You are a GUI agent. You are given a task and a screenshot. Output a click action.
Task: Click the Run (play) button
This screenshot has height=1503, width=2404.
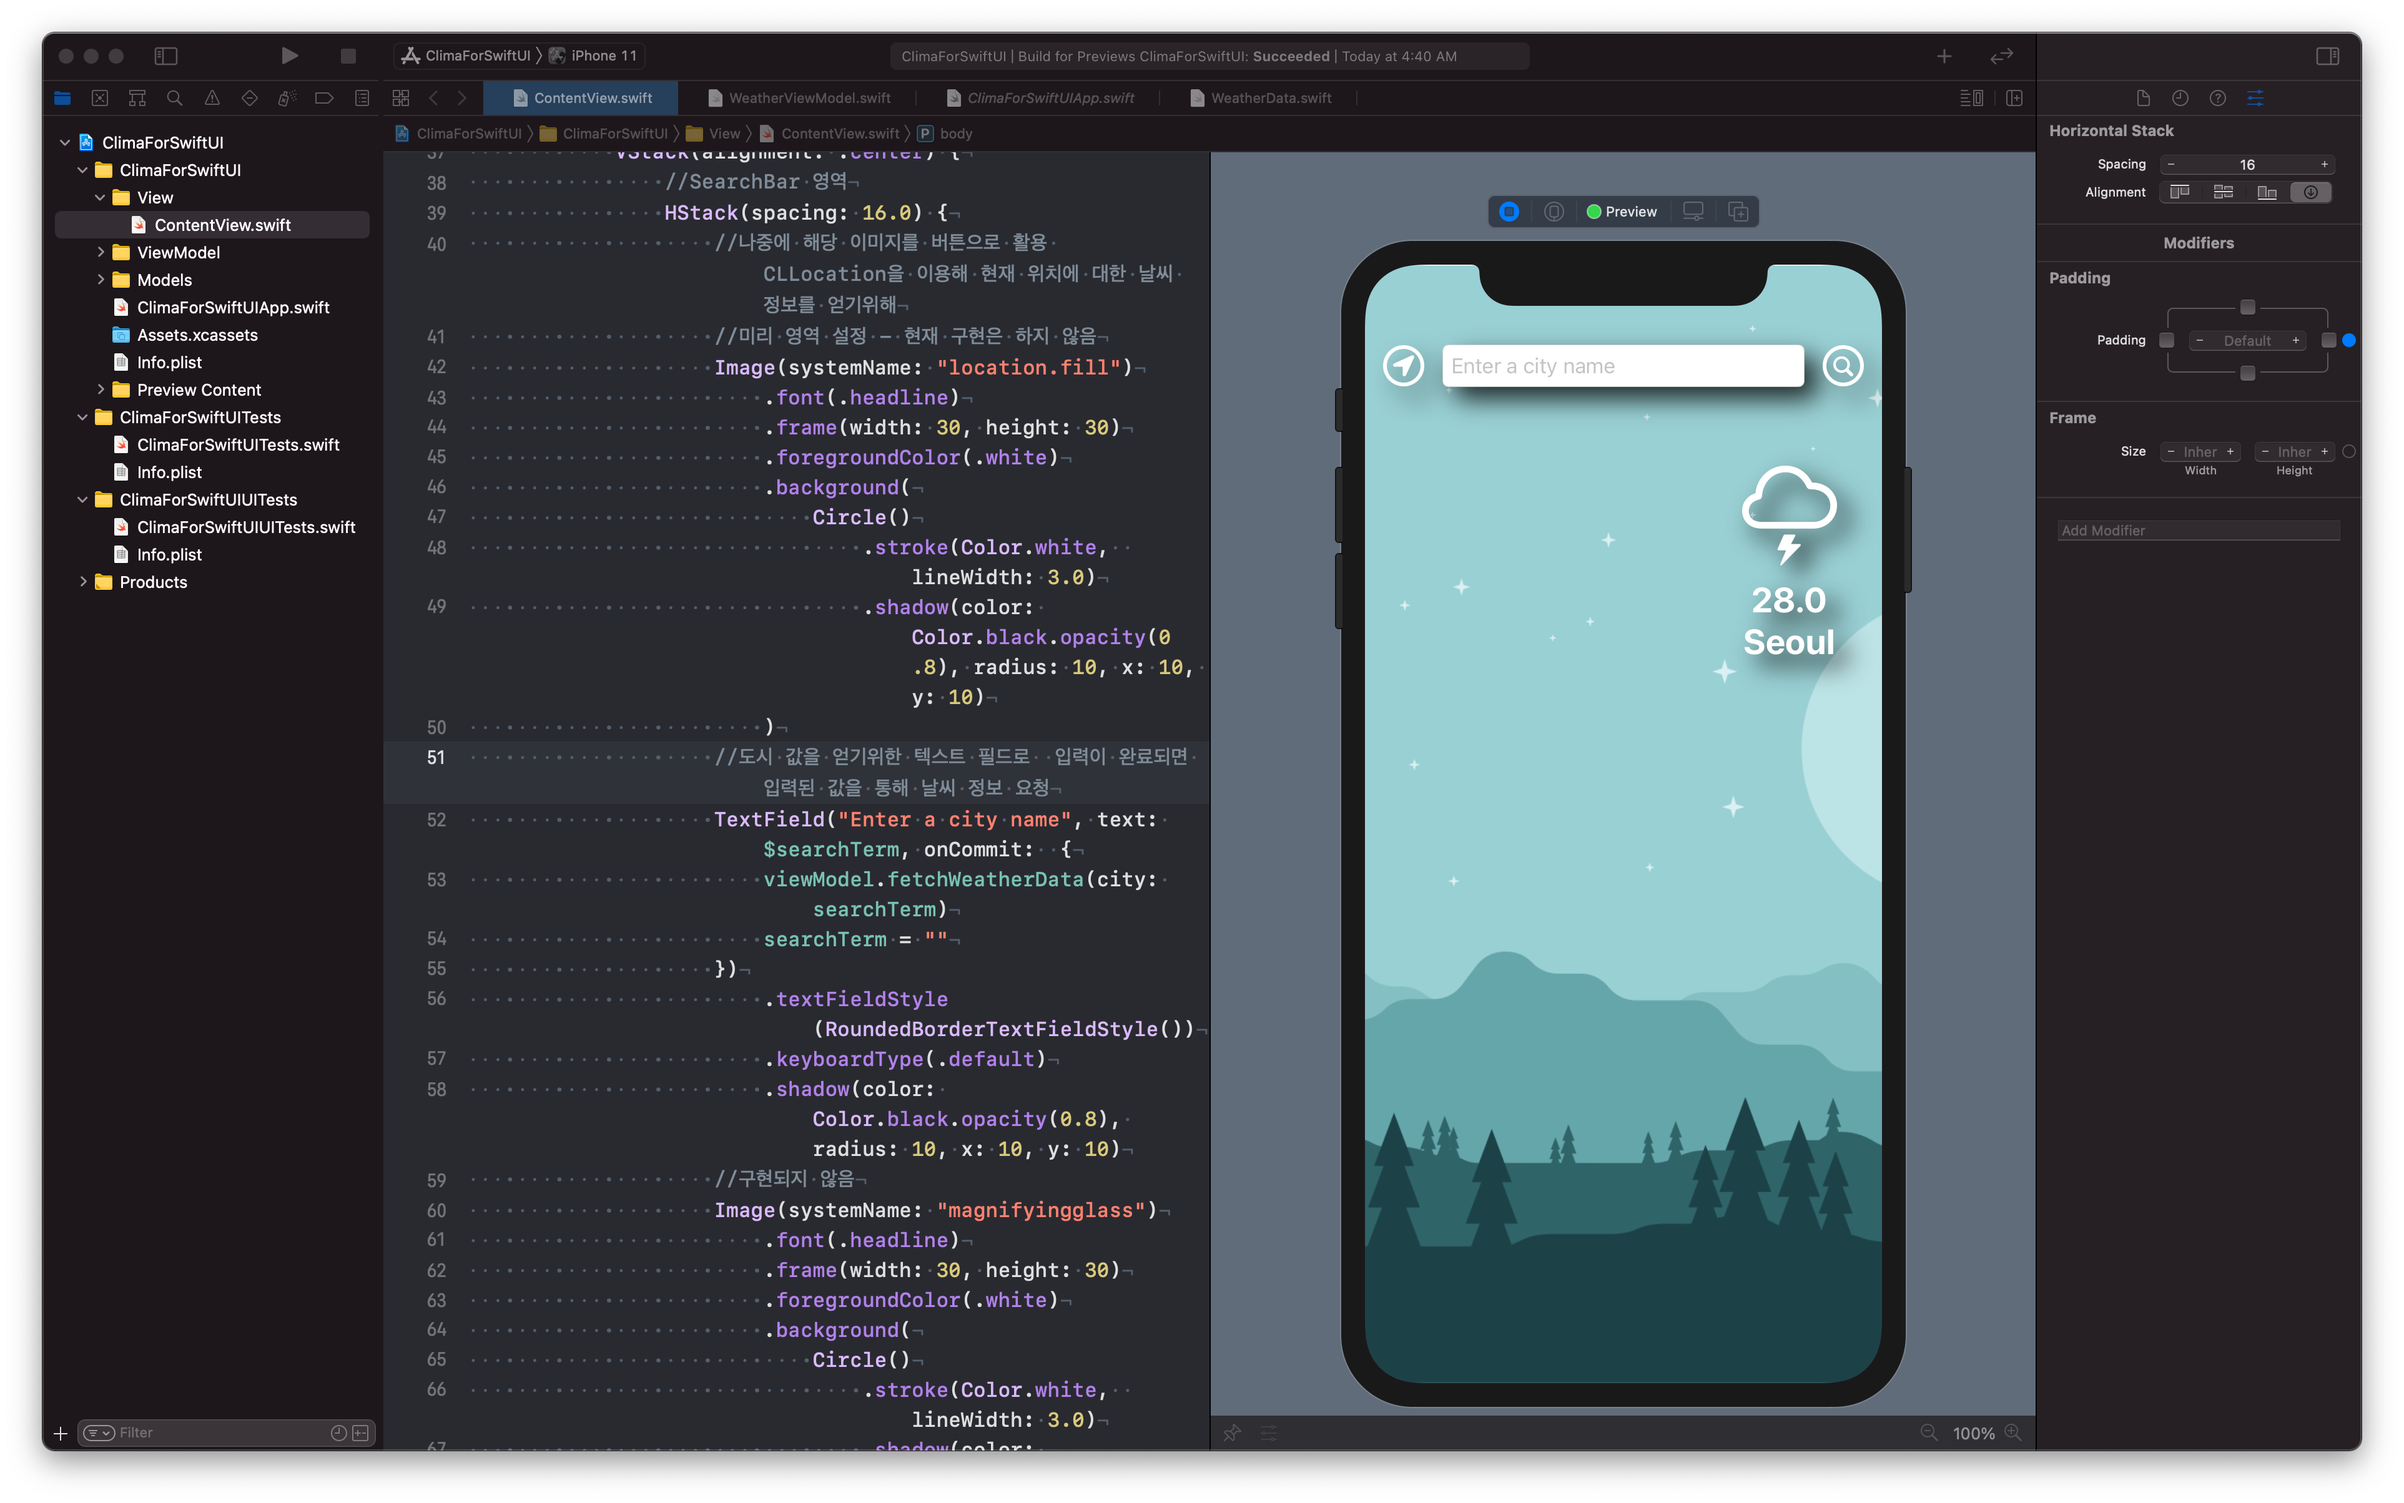coord(289,56)
